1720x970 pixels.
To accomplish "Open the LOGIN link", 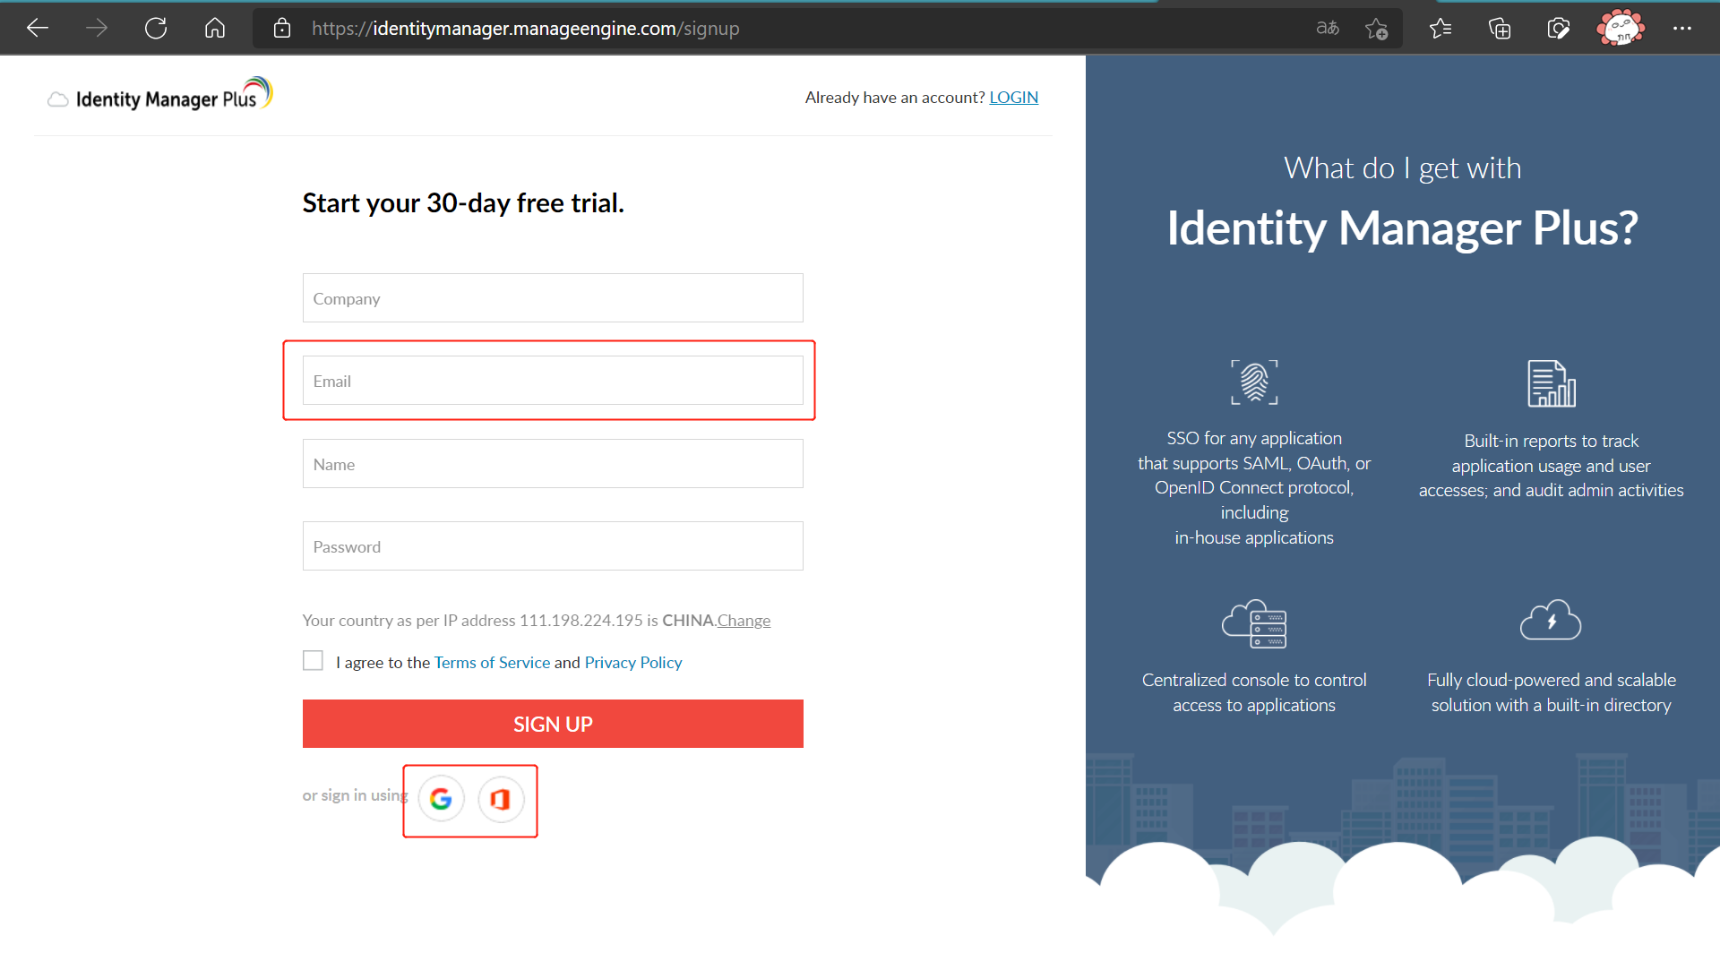I will pos(1013,98).
